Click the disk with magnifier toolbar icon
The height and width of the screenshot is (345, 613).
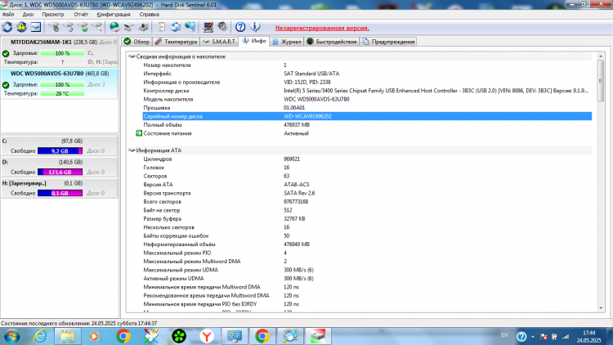pyautogui.click(x=97, y=27)
